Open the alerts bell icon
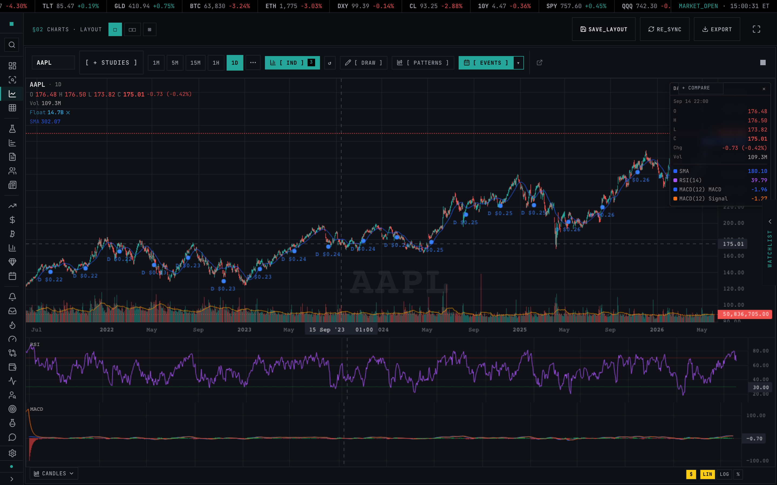 click(12, 297)
